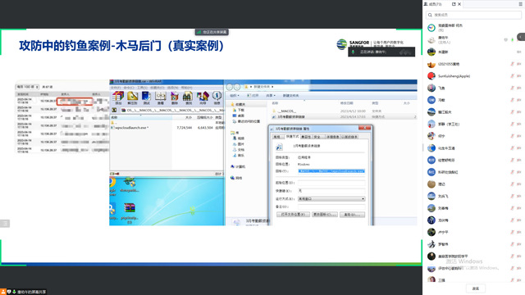Pop out the members panel into separate window

pos(454,4)
